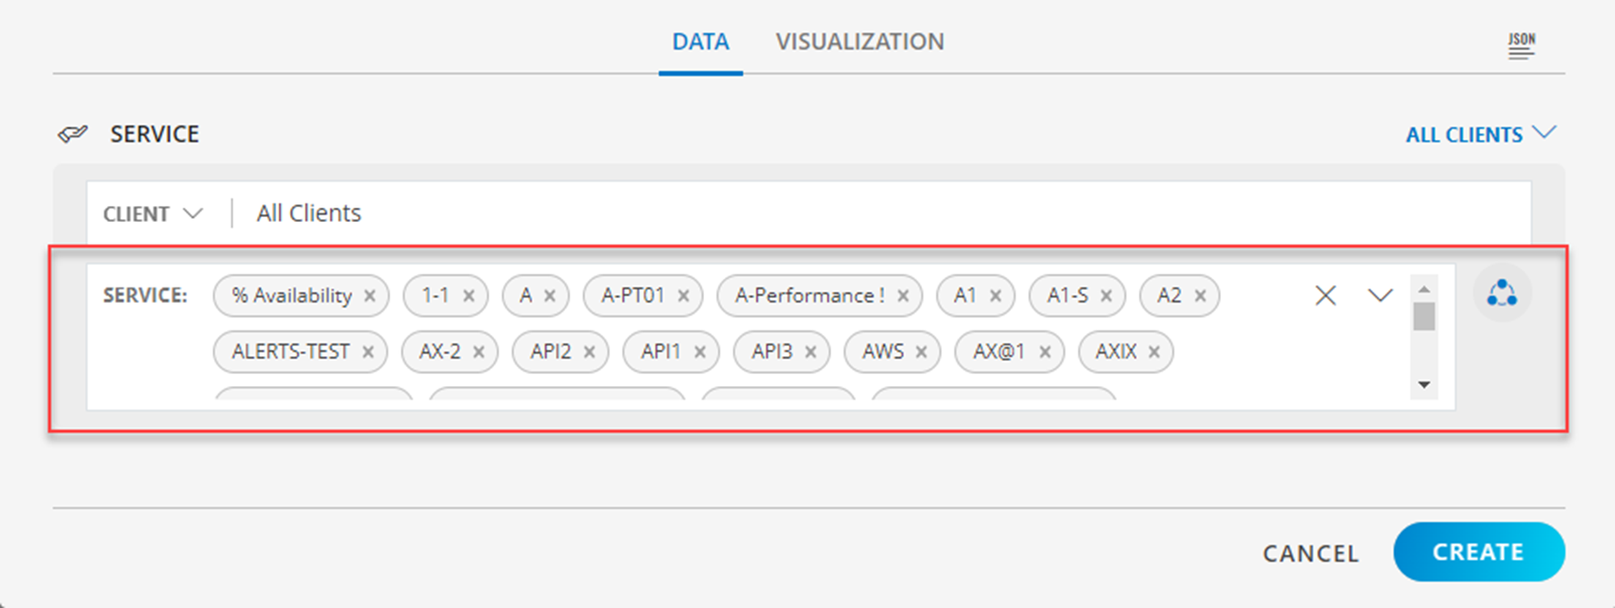Remove the AX@1 service chip

[x=1045, y=351]
